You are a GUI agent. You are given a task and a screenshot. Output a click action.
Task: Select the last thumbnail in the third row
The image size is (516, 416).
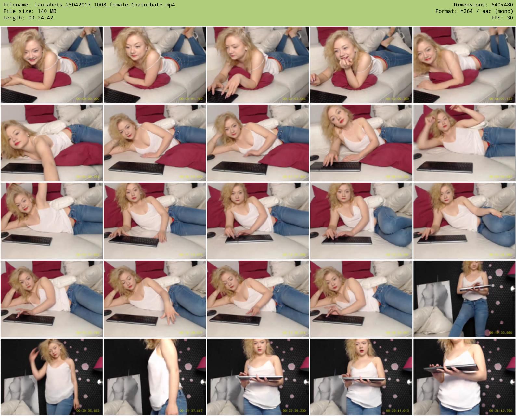click(x=464, y=221)
